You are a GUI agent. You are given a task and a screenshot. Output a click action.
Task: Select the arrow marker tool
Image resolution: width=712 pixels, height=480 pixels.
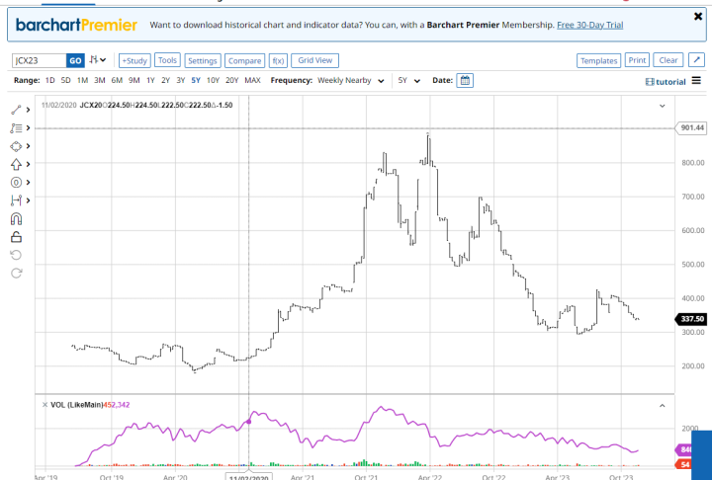[16, 164]
